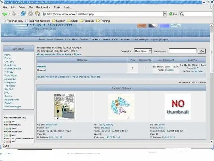Click the page scrollbar down arrow
The image size is (214, 161).
pos(212,141)
